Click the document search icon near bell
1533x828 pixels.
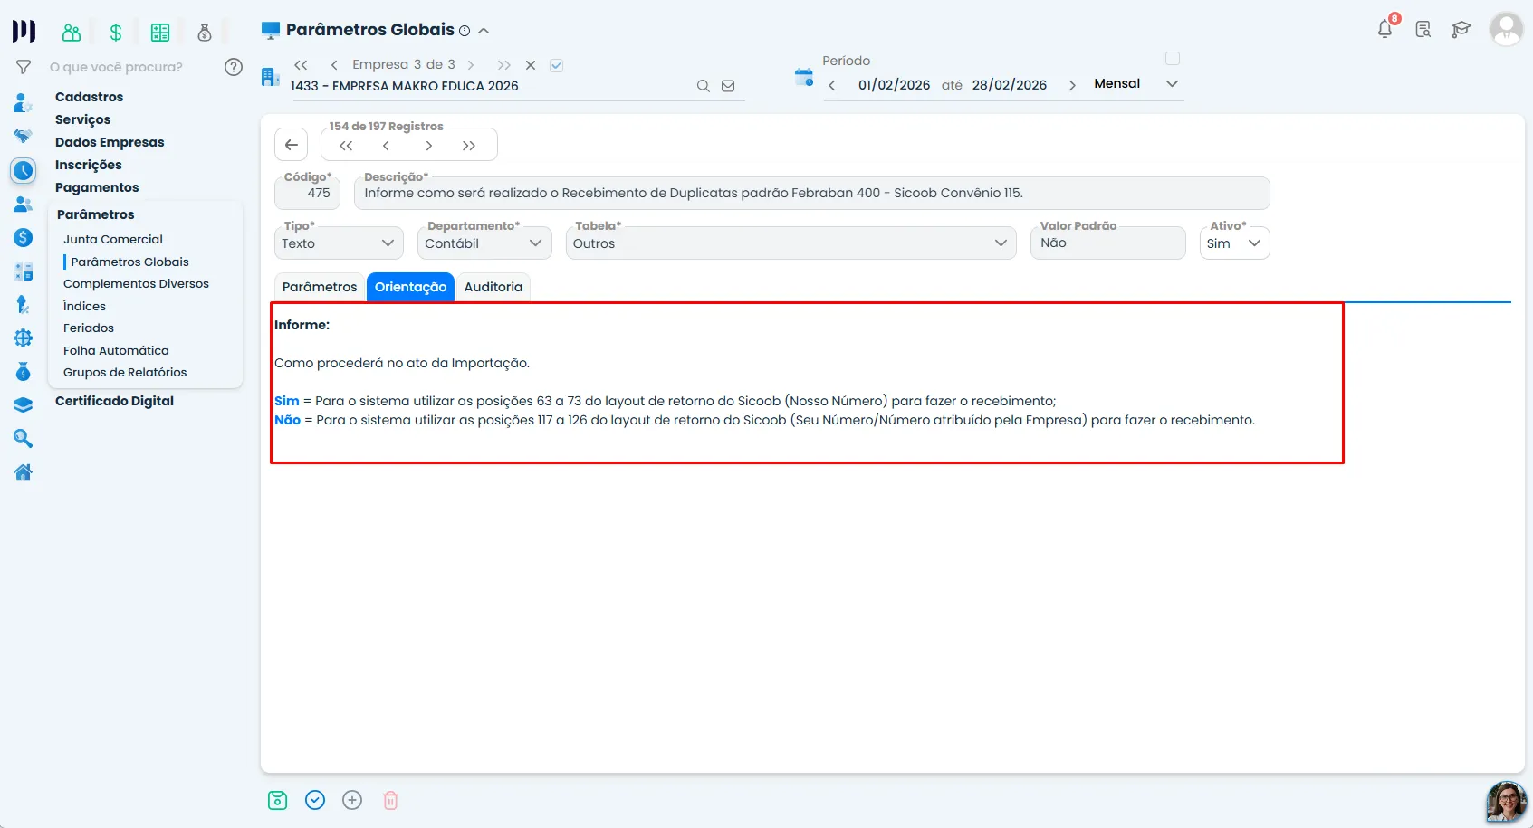pos(1423,30)
